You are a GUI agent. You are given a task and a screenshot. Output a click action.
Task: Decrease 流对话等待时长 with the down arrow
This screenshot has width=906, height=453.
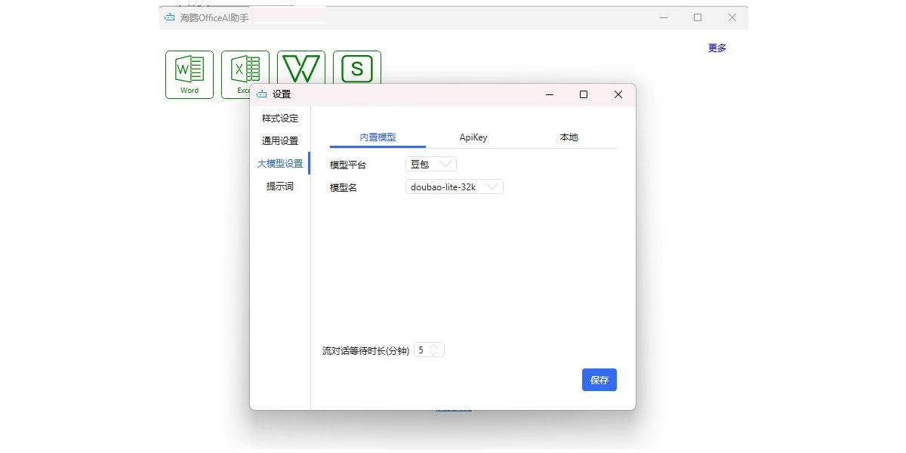(x=434, y=353)
